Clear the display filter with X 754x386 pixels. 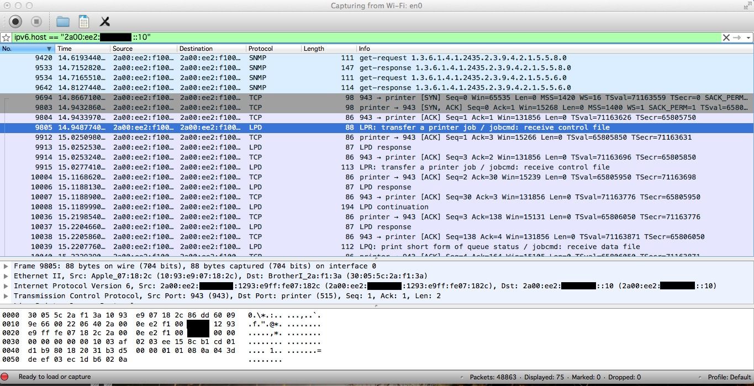pyautogui.click(x=726, y=38)
